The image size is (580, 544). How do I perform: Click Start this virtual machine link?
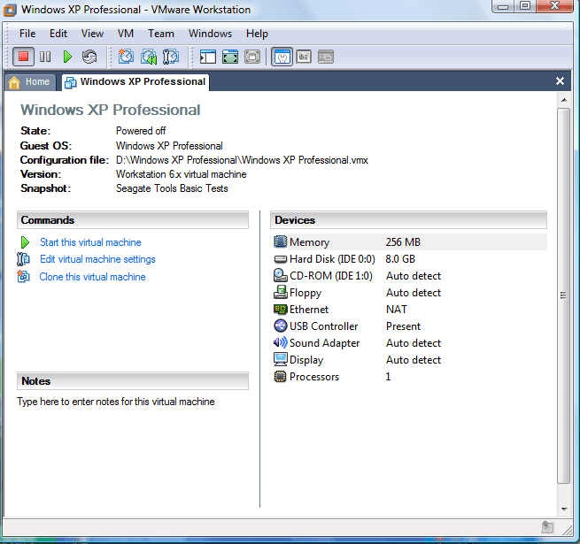click(90, 242)
